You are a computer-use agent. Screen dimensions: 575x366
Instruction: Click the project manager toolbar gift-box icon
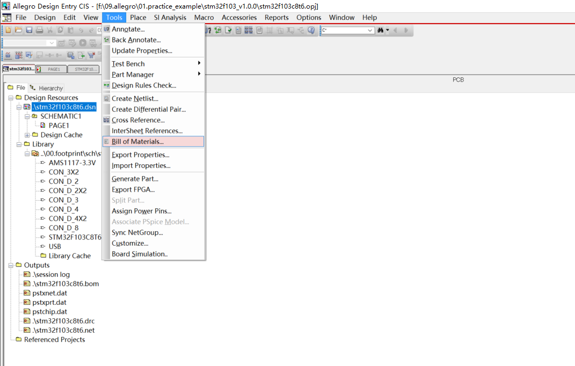8,55
